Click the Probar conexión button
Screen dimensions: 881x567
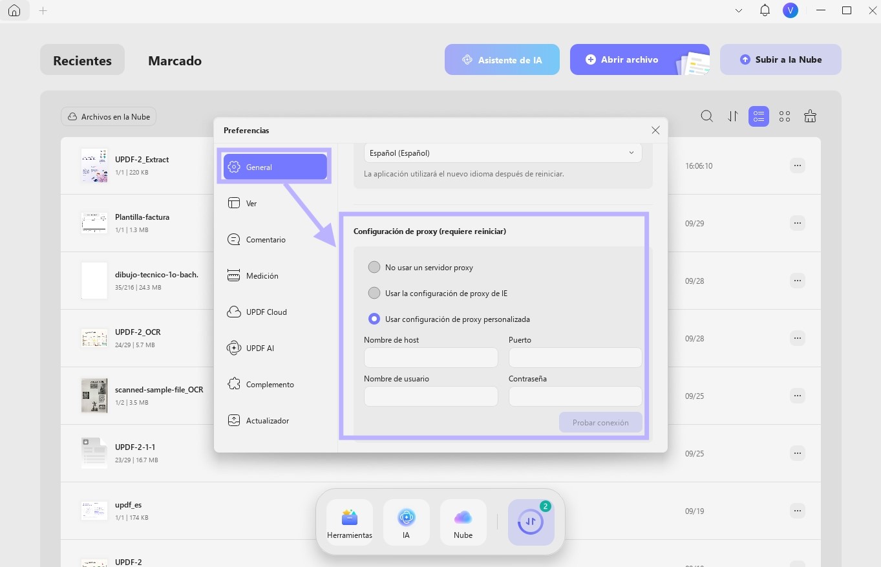(600, 422)
